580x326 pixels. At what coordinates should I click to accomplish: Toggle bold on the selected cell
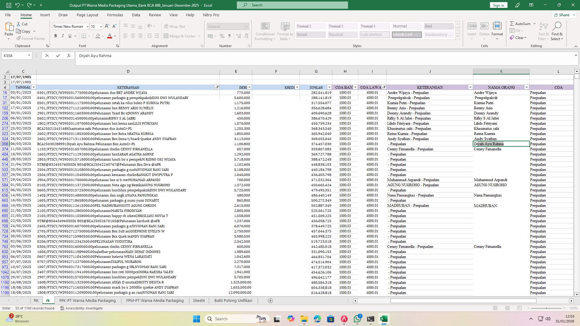point(56,36)
